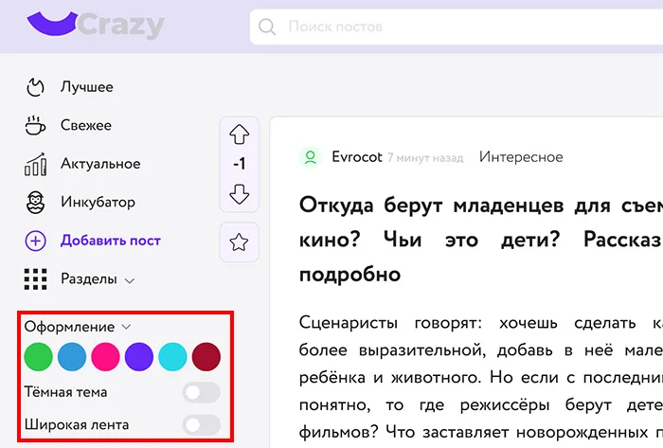Upvote the post with the up arrow
The image size is (663, 448).
coord(239,134)
